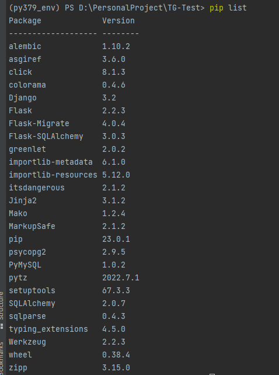The height and width of the screenshot is (375, 279).
Task: Click the 'Version' column header text
Action: tap(118, 21)
